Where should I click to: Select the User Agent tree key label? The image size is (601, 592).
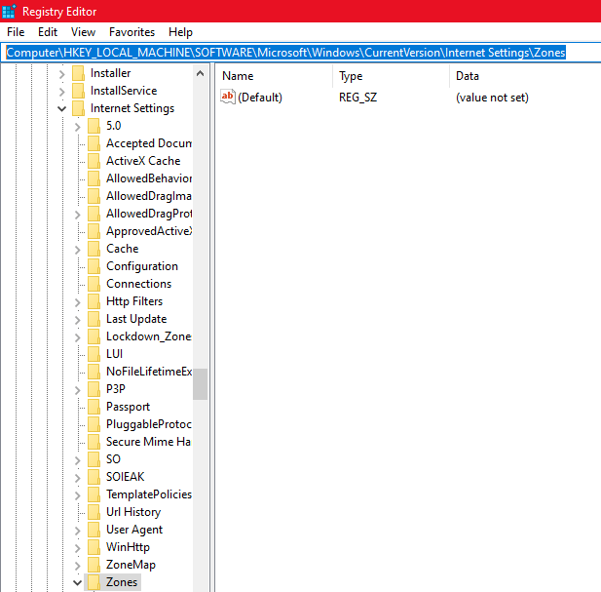point(134,530)
